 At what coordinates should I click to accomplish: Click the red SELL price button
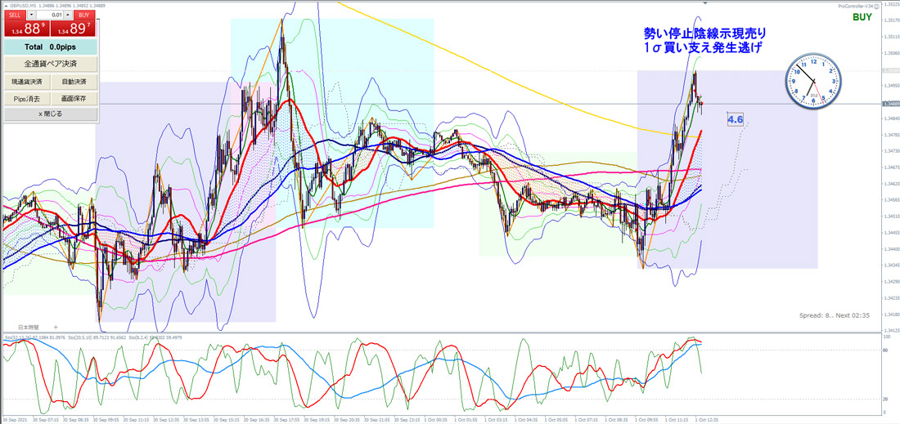[x=27, y=28]
